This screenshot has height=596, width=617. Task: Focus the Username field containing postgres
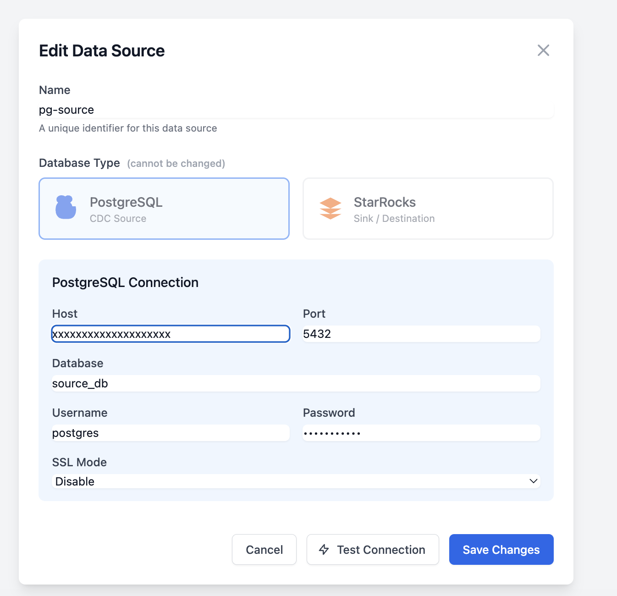point(170,433)
